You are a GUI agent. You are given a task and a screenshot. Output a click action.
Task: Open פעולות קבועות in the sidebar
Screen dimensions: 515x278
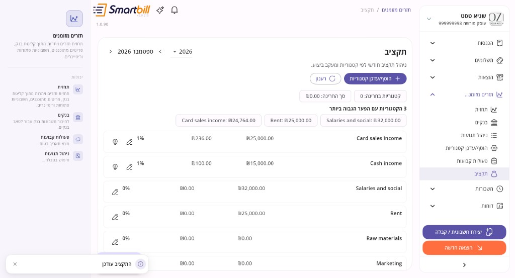tap(464, 161)
